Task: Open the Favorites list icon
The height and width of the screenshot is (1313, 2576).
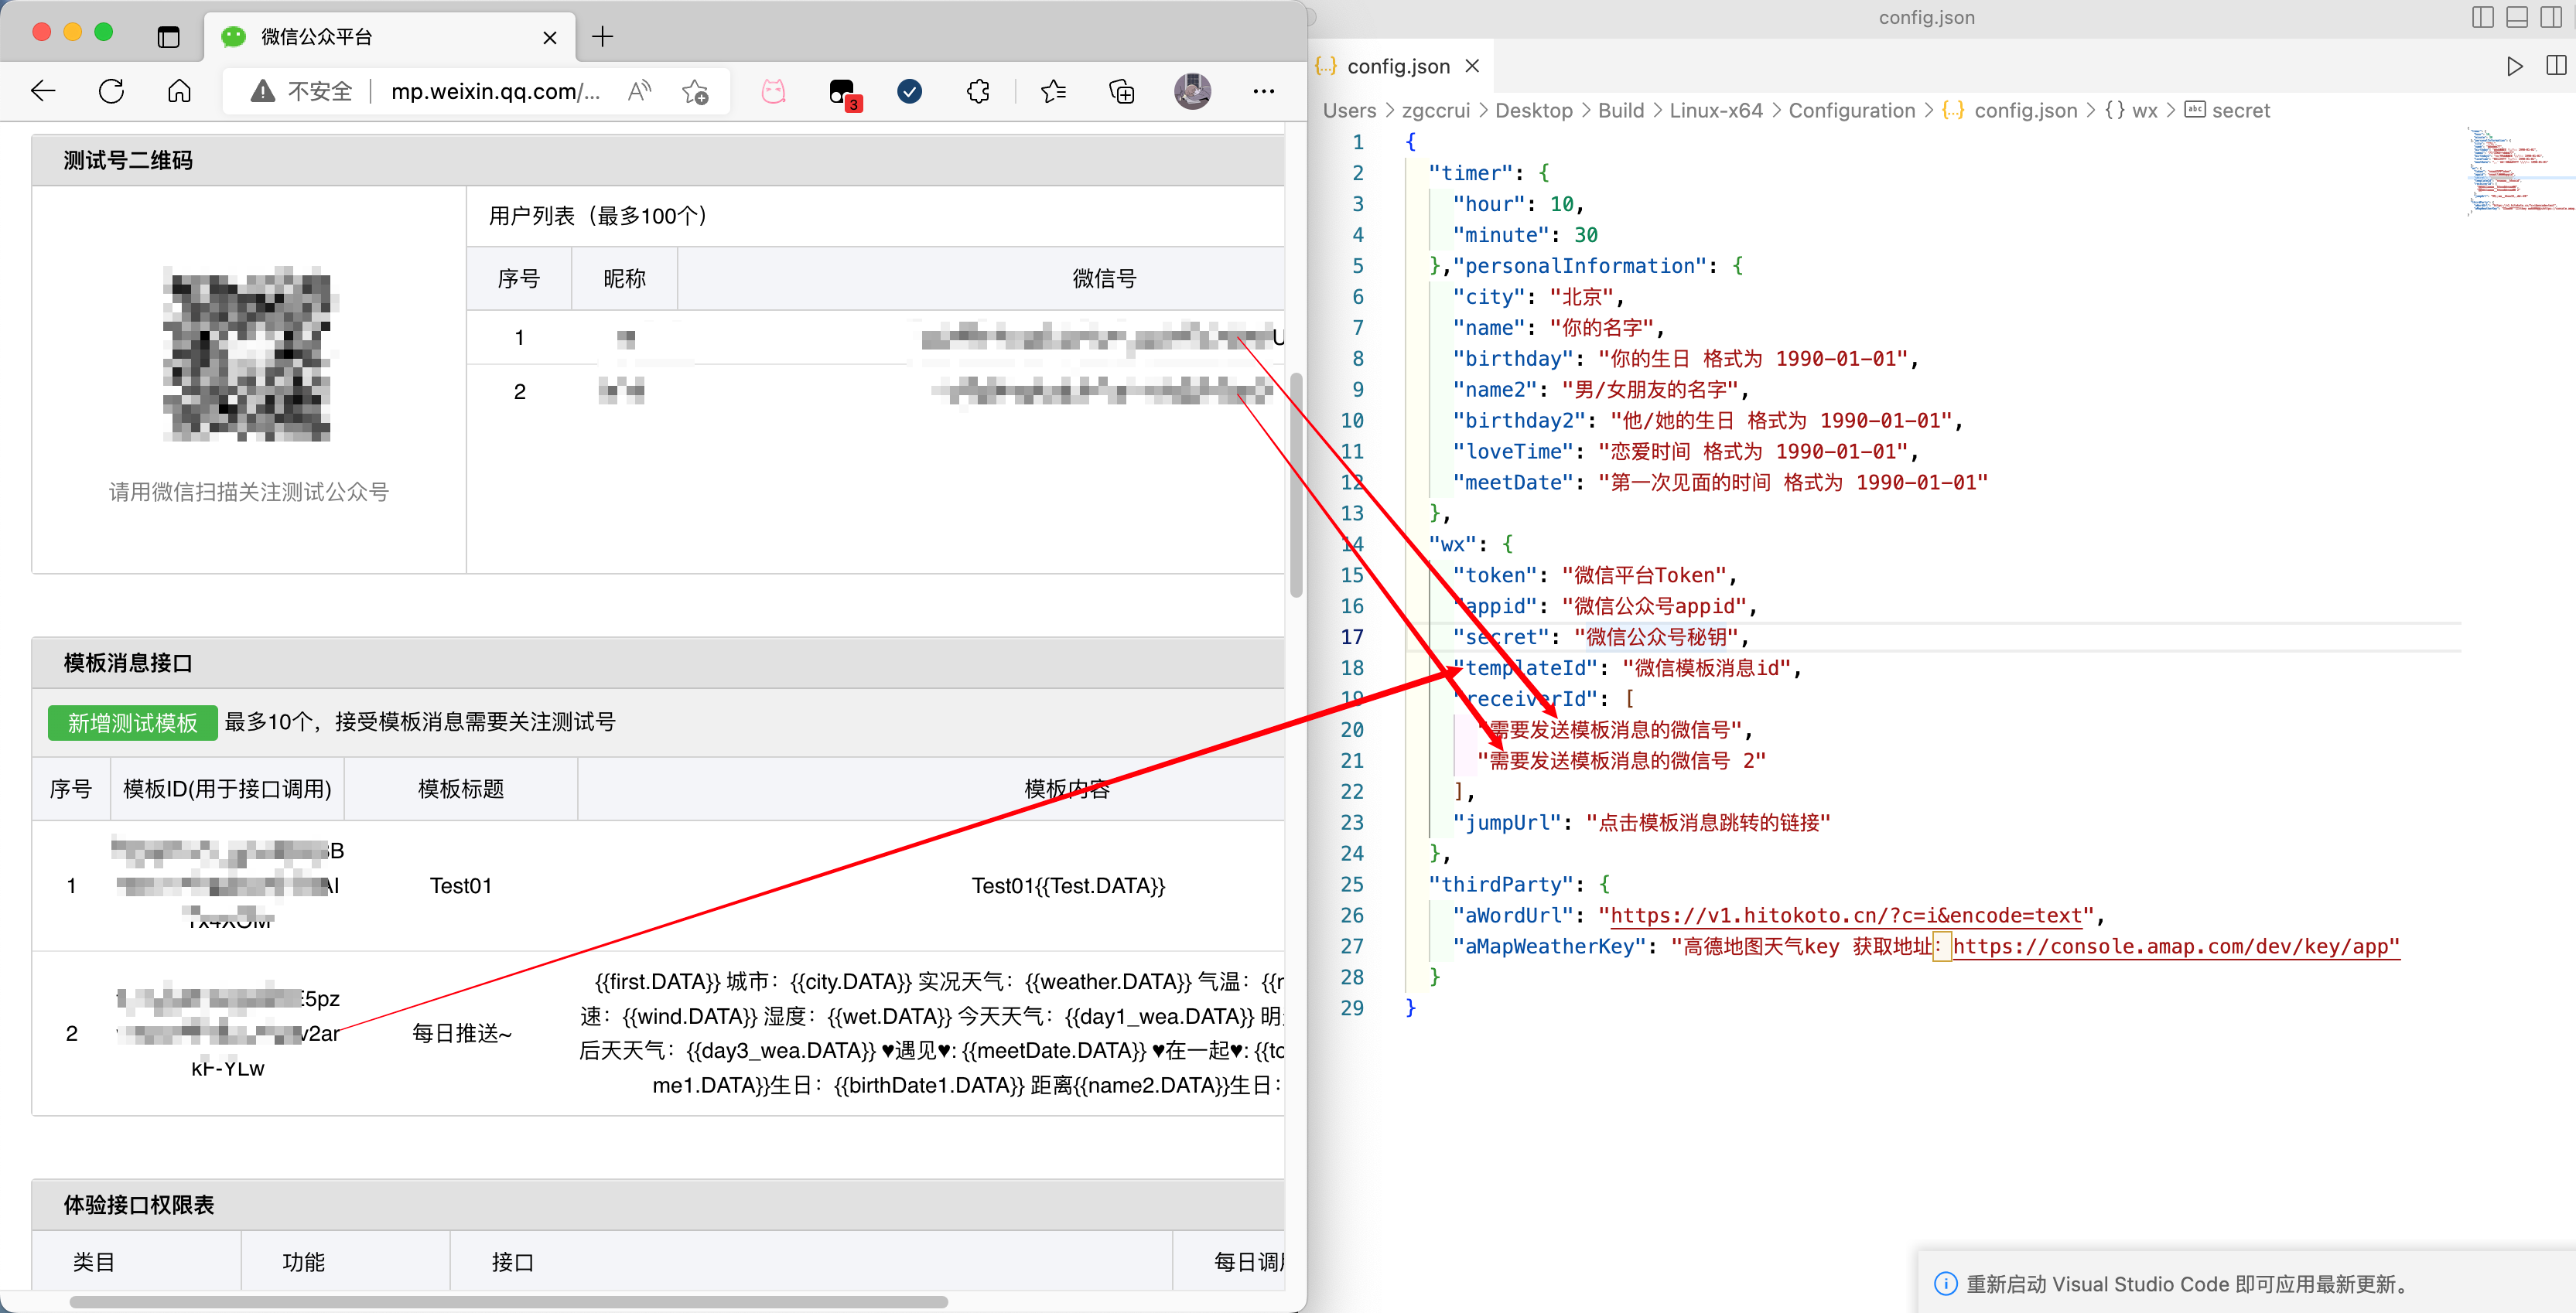Action: point(1053,92)
